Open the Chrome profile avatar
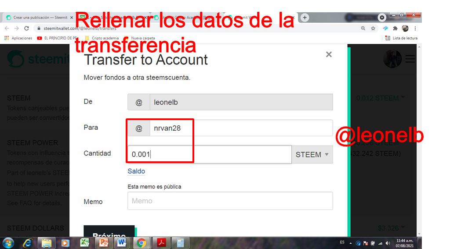This screenshot has height=249, width=450. coord(405,28)
